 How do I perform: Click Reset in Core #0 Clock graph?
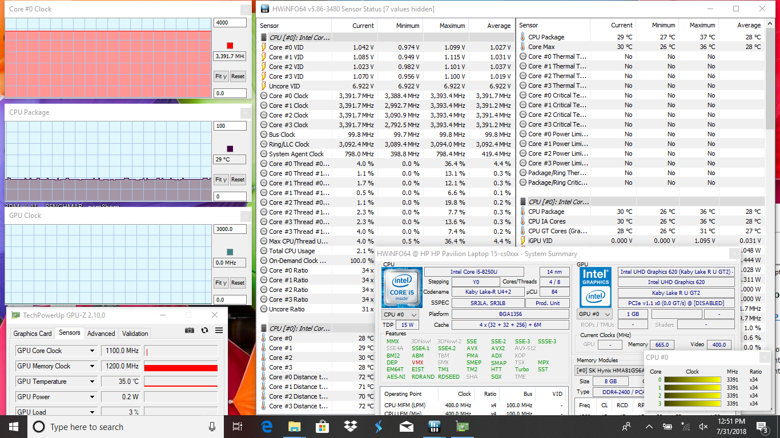[x=238, y=76]
